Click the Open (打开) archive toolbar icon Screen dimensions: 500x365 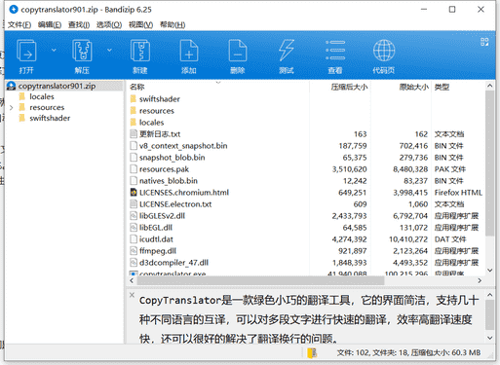(26, 51)
